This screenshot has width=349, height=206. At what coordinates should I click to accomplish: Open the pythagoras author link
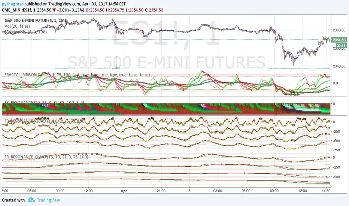pos(13,4)
